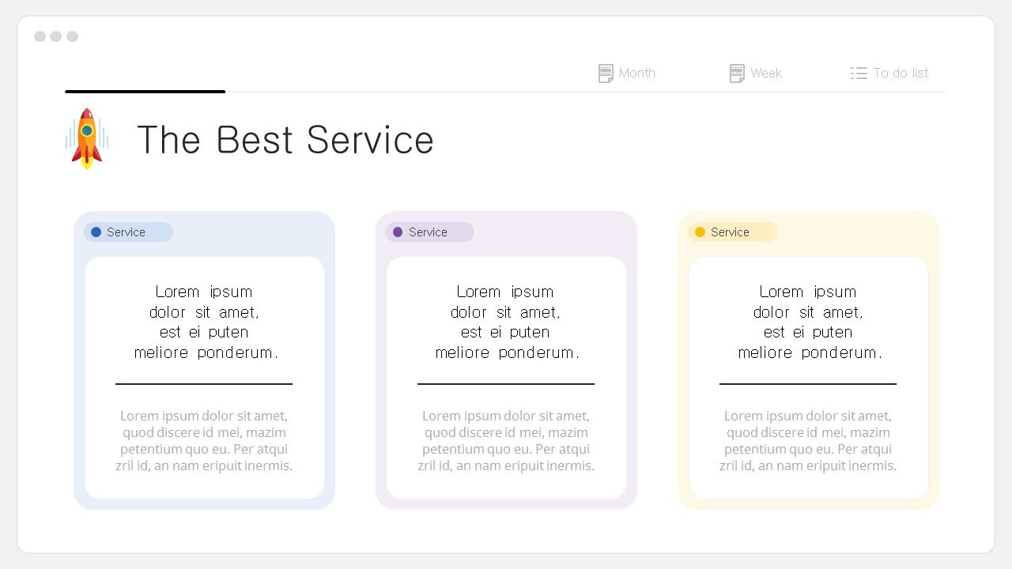
Task: Click The Best Service heading
Action: coord(285,140)
